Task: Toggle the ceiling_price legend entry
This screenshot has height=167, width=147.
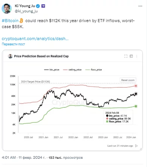Action: pos(72,70)
